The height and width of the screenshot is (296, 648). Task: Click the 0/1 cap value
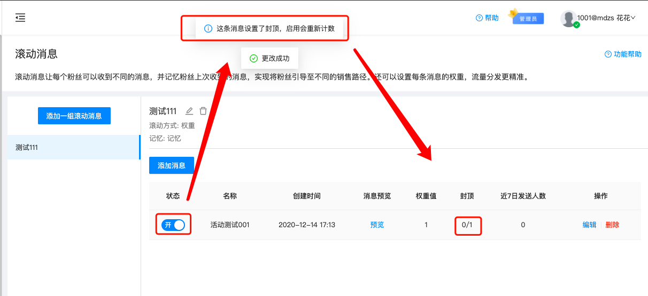(x=467, y=225)
